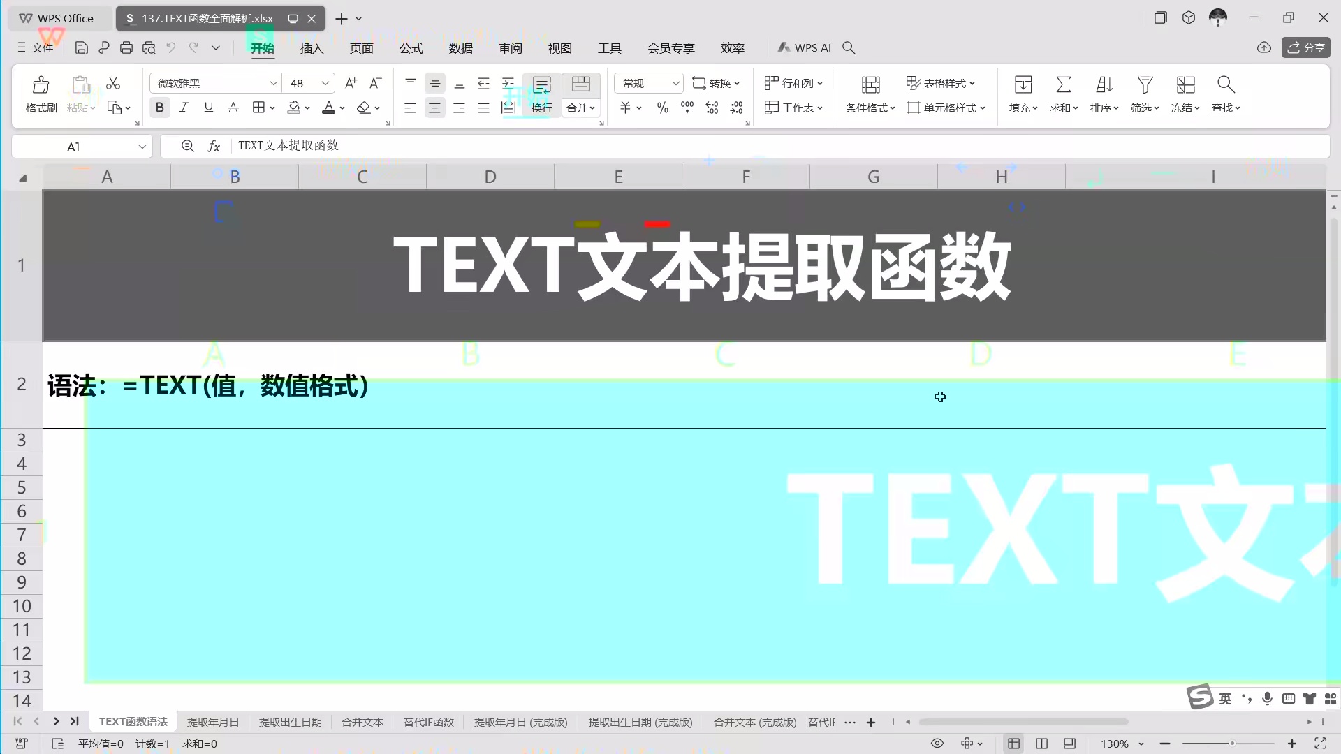Screen dimensions: 1341x754
Task: Toggle Wrap Text (换行) button
Action: (x=542, y=94)
